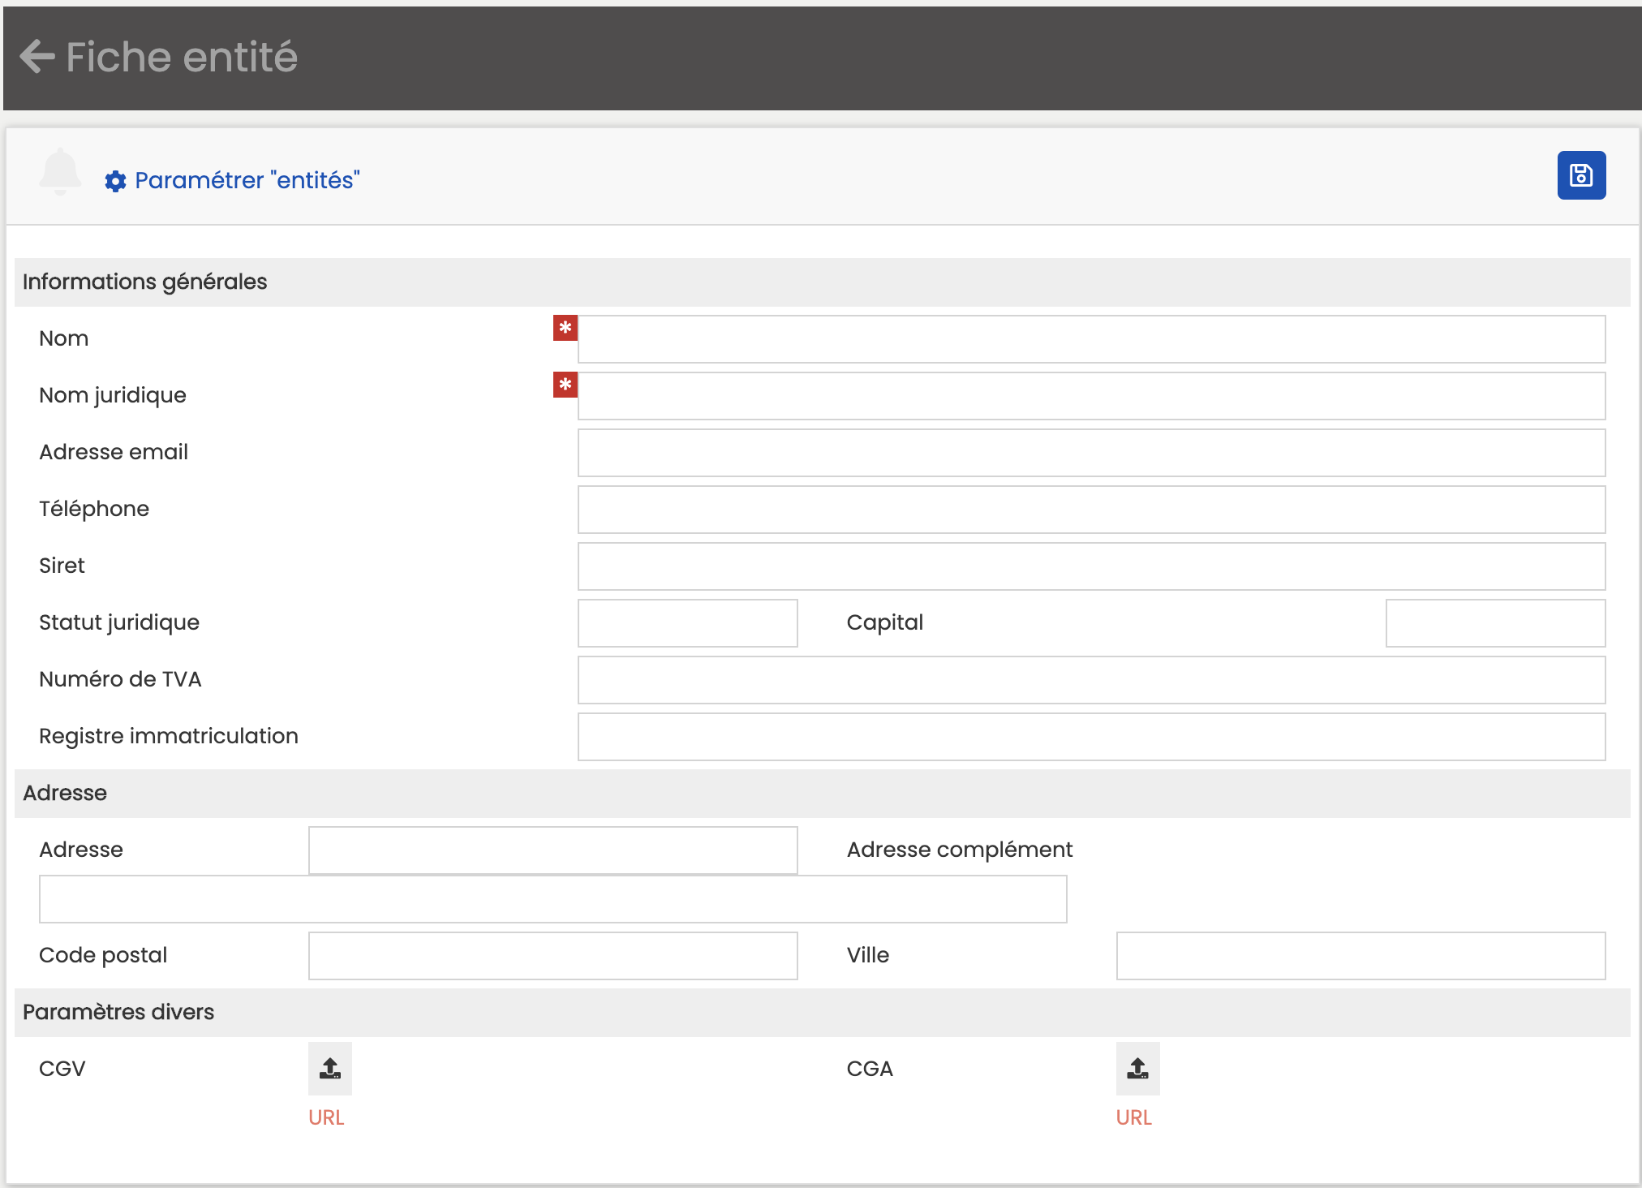Click the Statut juridique label
This screenshot has width=1642, height=1188.
pyautogui.click(x=119, y=622)
